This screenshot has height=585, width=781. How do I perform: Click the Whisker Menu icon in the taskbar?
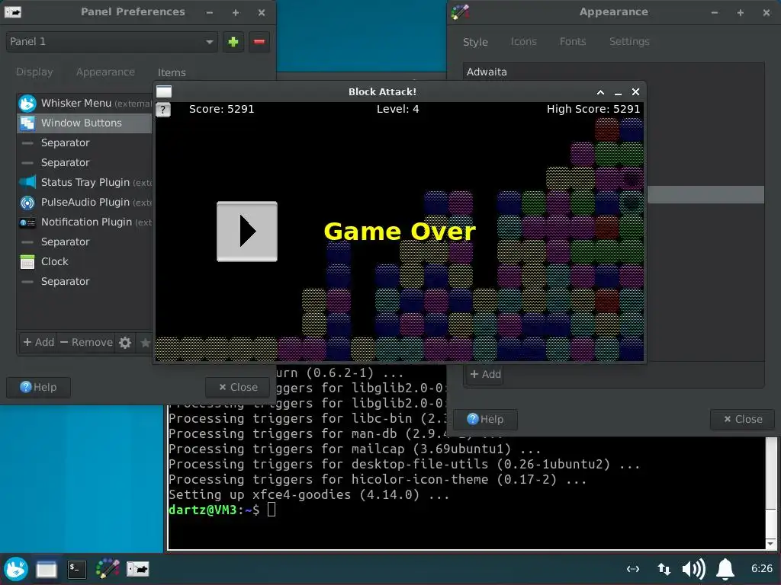click(16, 568)
